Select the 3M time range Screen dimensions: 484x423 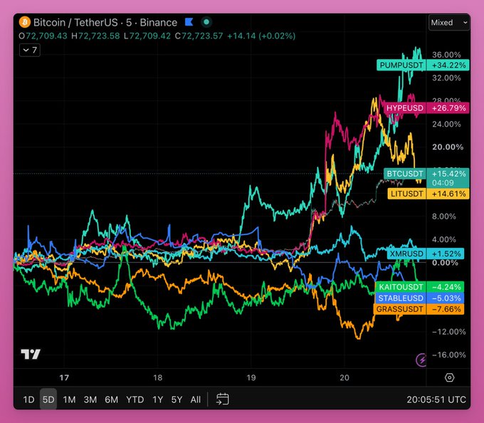tap(90, 399)
